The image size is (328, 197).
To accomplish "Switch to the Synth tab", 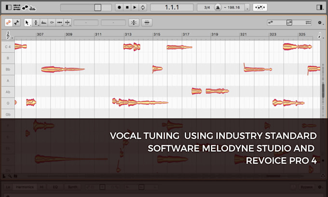I will pyautogui.click(x=72, y=187).
